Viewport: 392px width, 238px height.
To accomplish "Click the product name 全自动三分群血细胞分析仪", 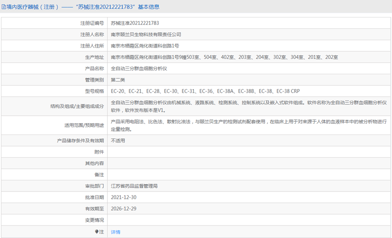I will (x=139, y=69).
